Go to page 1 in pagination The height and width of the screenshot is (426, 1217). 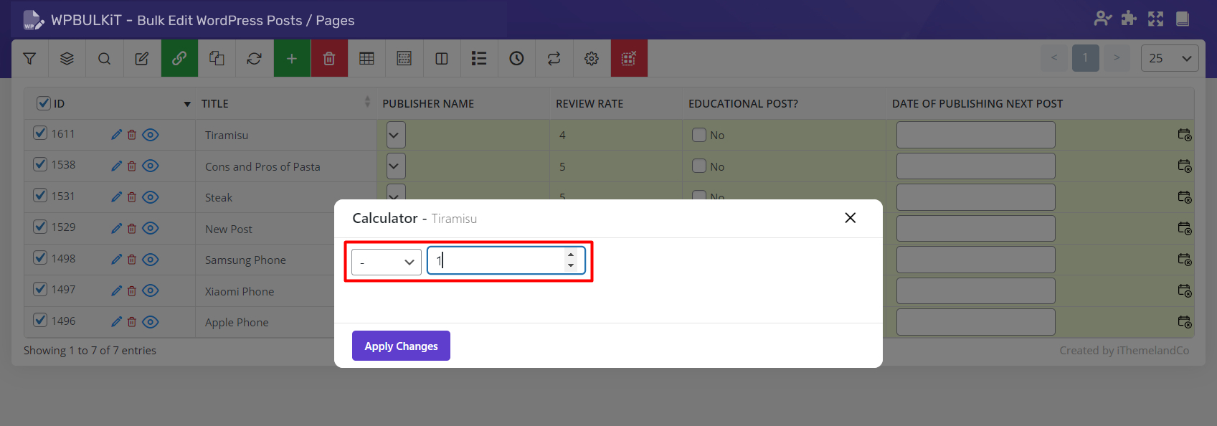[1085, 58]
